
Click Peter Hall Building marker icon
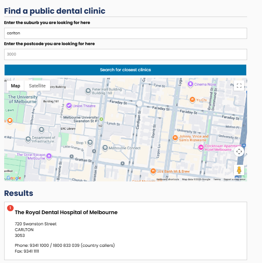coord(88,91)
